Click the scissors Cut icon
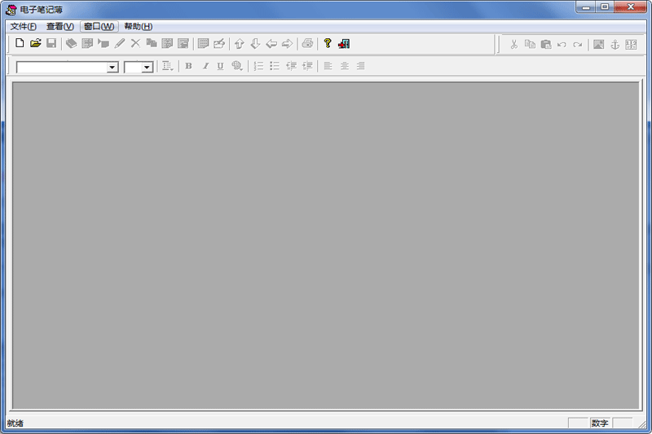This screenshot has width=652, height=434. point(514,45)
